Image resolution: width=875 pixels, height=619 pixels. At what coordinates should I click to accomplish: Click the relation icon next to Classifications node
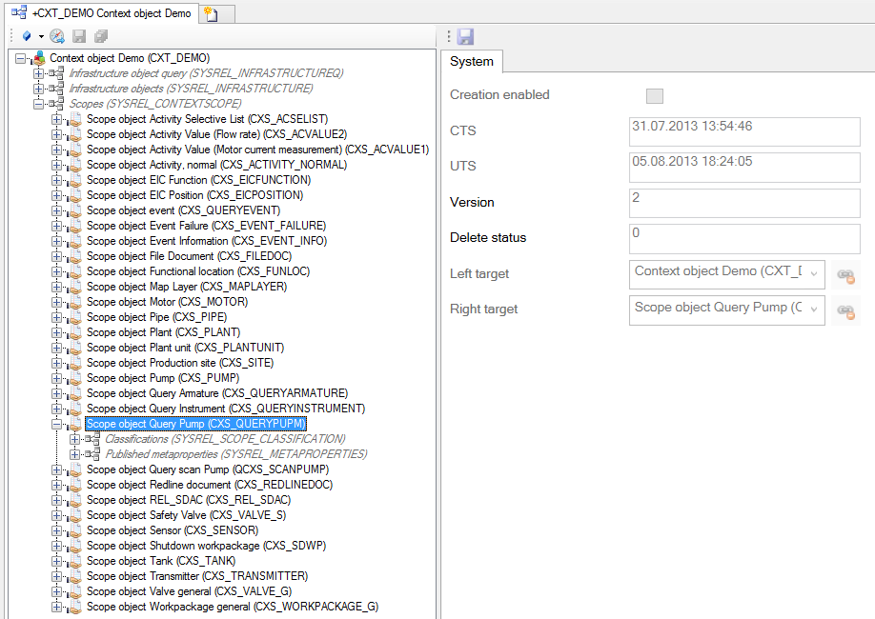coord(92,439)
